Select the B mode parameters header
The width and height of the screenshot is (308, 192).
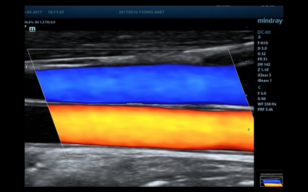[x=260, y=38]
